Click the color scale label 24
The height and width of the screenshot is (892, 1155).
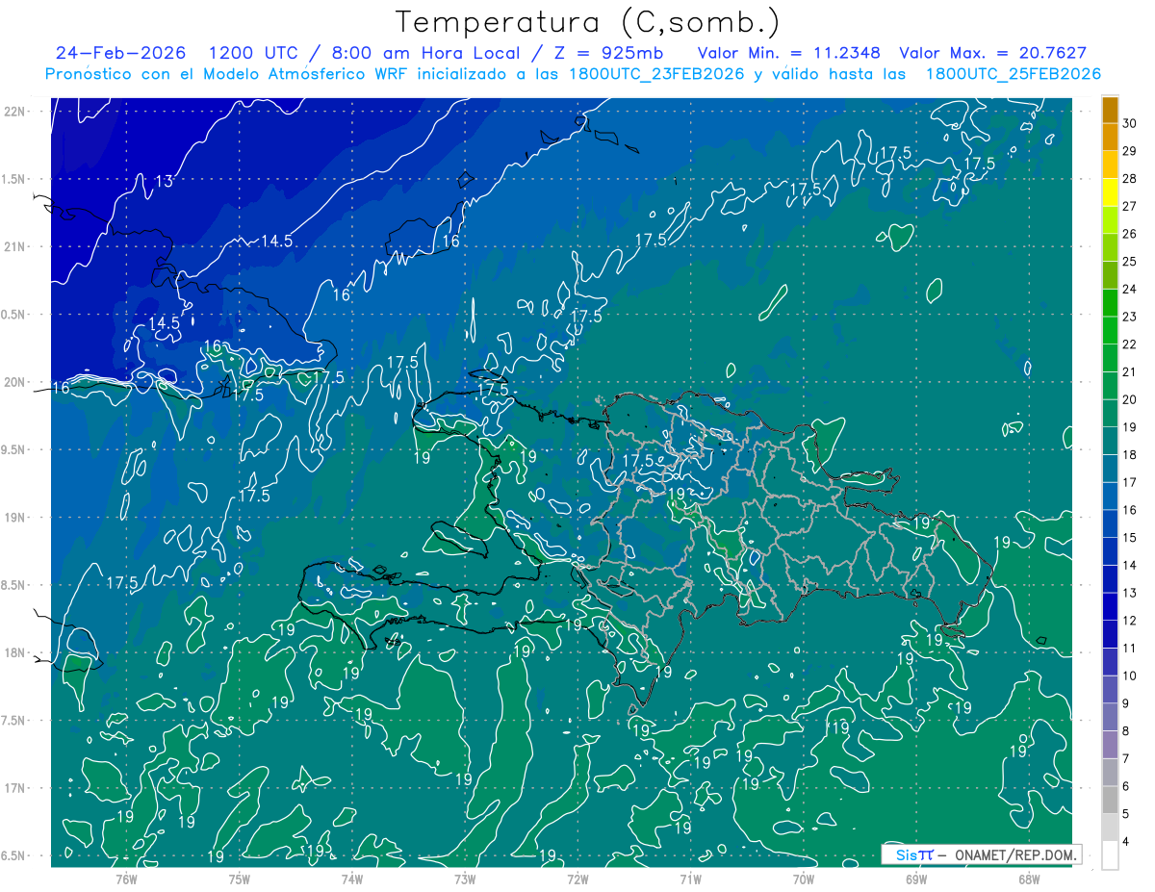tap(1130, 289)
